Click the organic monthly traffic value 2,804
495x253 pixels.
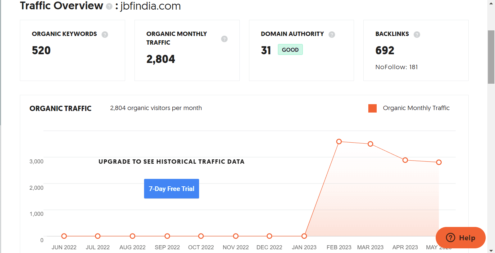point(161,59)
